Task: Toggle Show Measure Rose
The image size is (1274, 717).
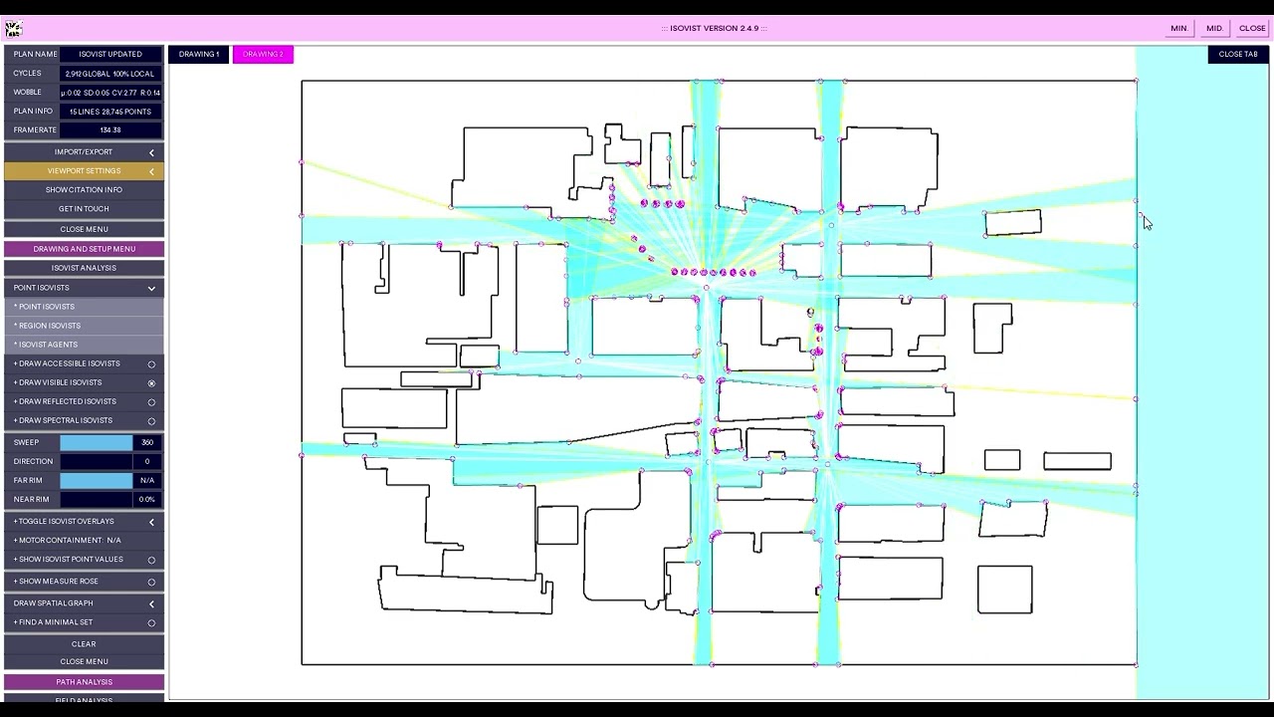Action: [x=151, y=582]
